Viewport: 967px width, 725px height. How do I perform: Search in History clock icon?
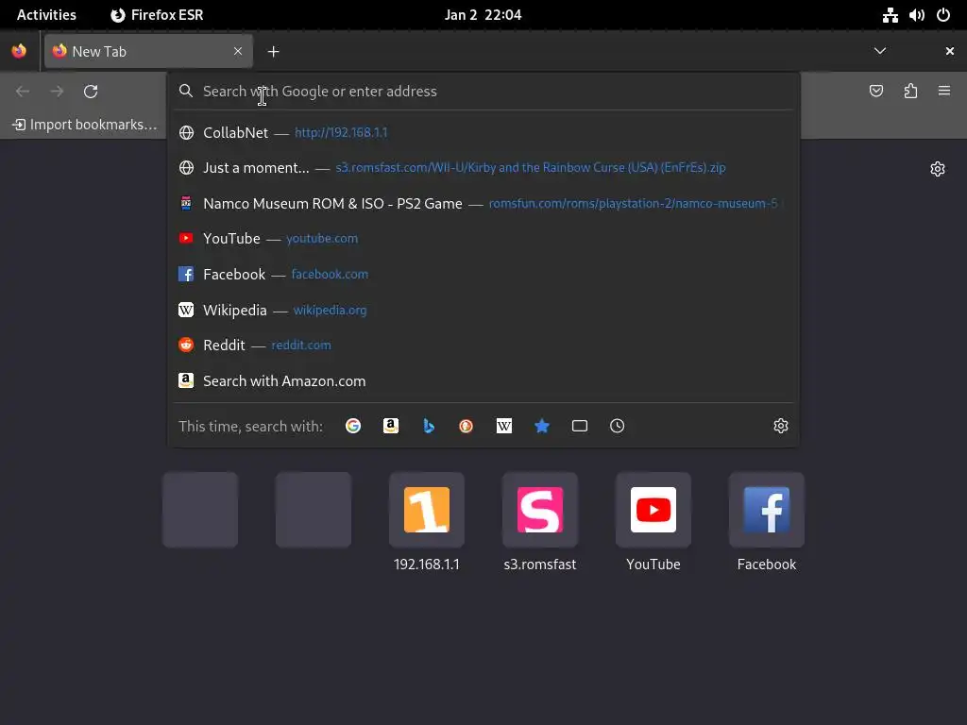coord(618,426)
